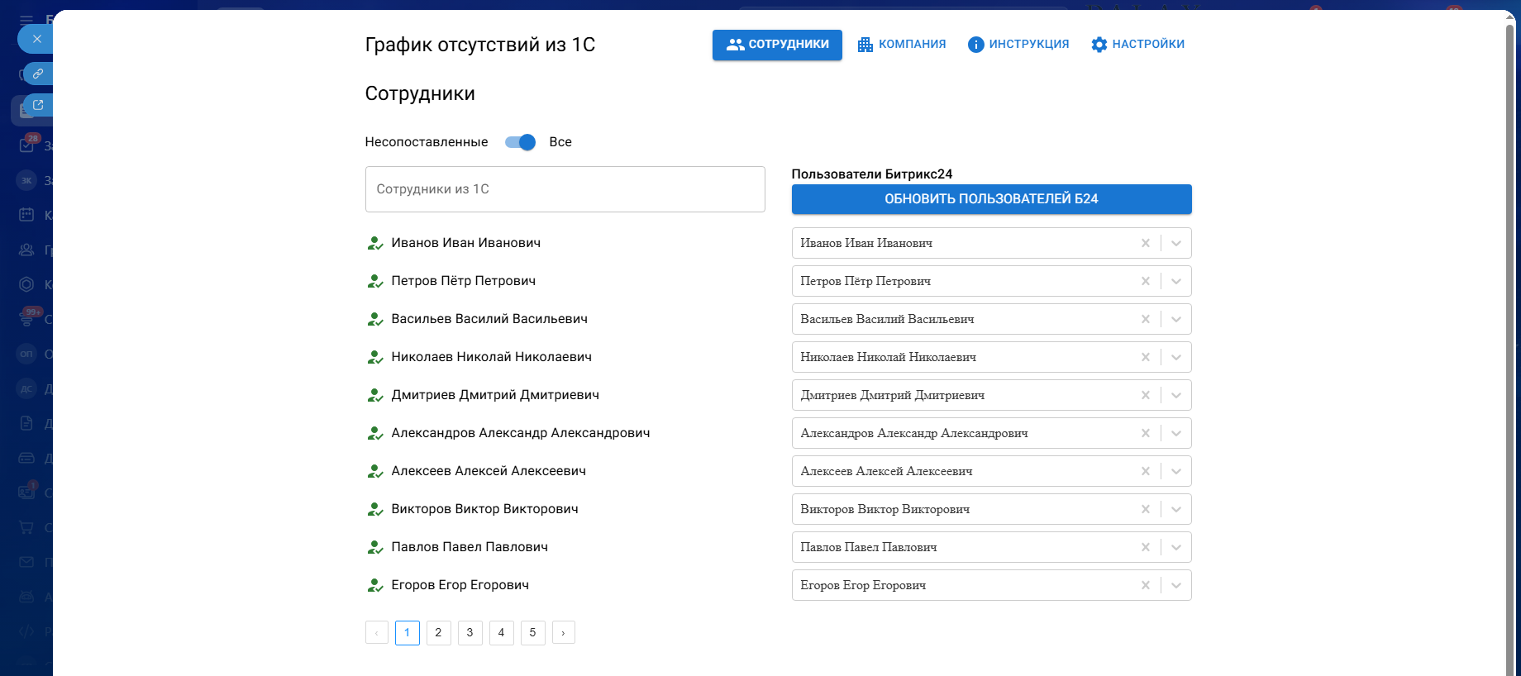
Task: Open dropdown arrow for Алексеев Алексей Алексеевич
Action: (x=1175, y=471)
